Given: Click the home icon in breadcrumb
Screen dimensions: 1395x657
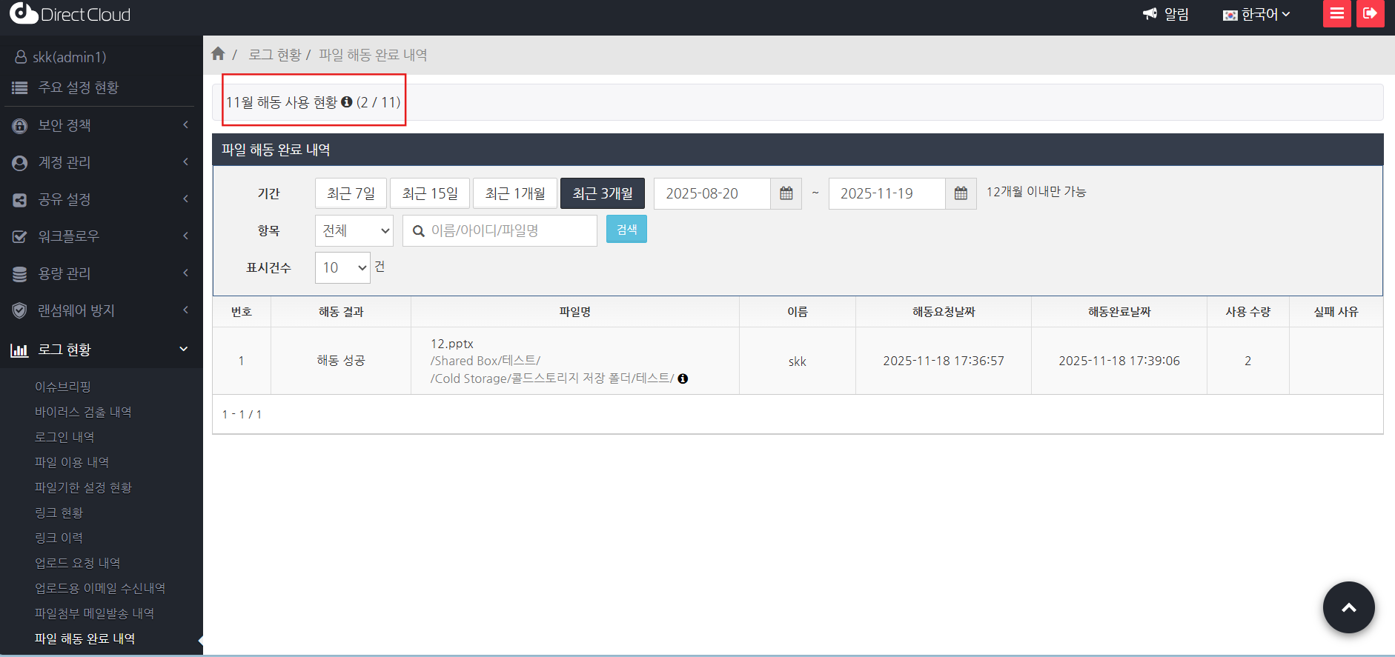Looking at the screenshot, I should click(218, 54).
